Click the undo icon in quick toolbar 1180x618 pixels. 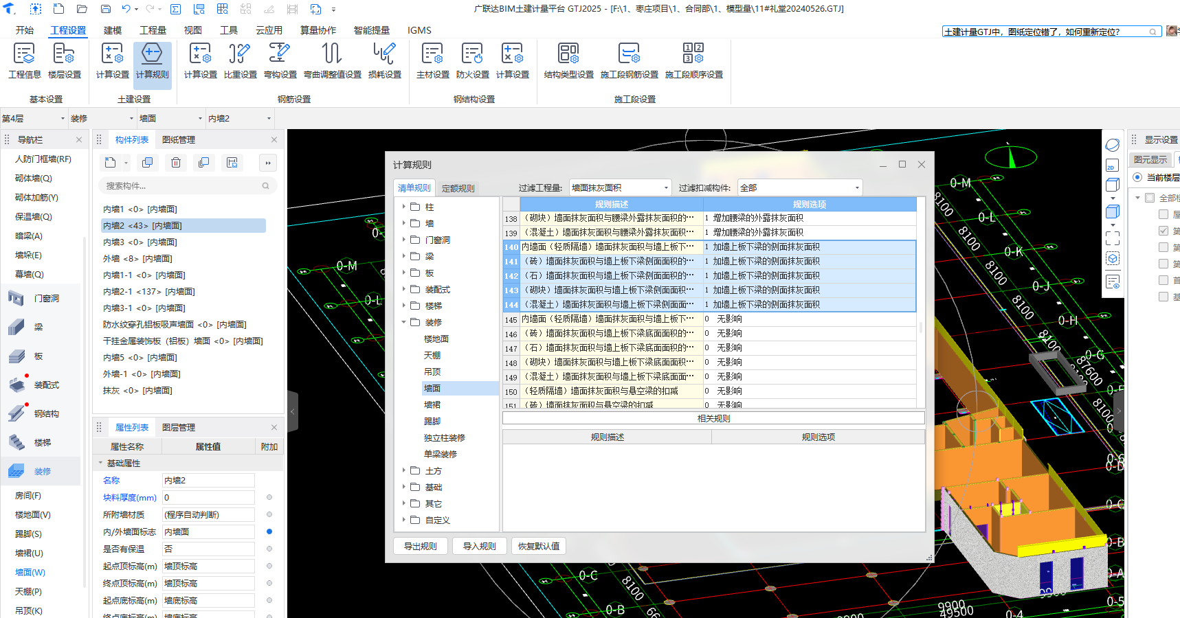point(126,9)
